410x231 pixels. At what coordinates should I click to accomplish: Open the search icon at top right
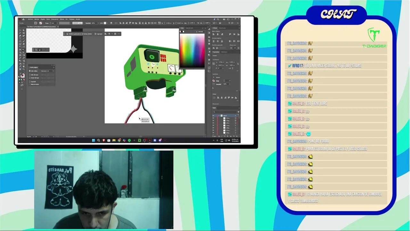point(218,19)
